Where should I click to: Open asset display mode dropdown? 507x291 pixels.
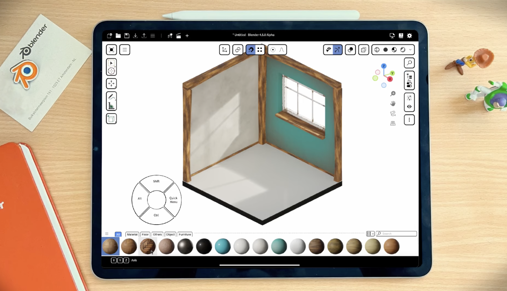click(370, 234)
